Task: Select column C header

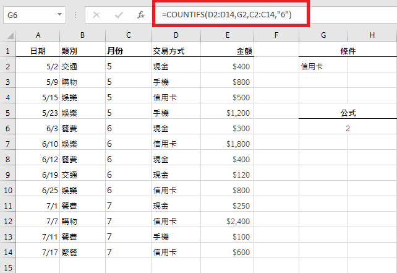Action: [x=129, y=35]
